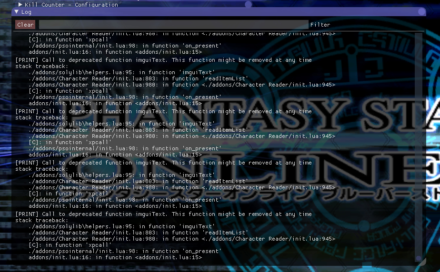Click the last solylib helpers.lua:95 log line
440x272 pixels.
[x=121, y=226]
